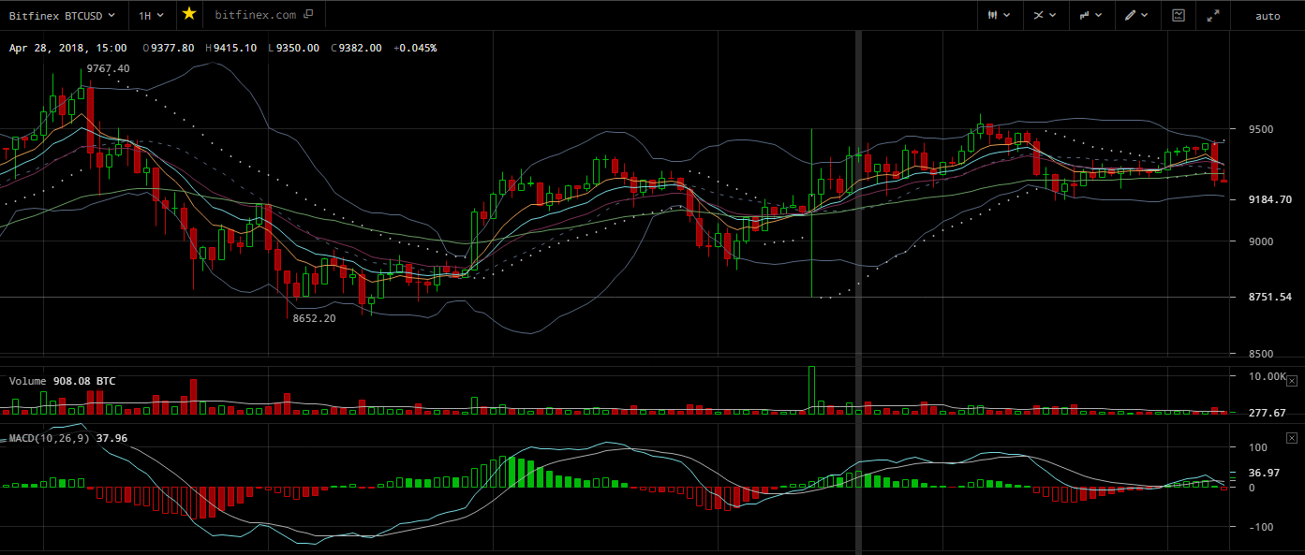
Task: Open the Bitfinex BTCUSD symbol selector
Action: pyautogui.click(x=63, y=15)
